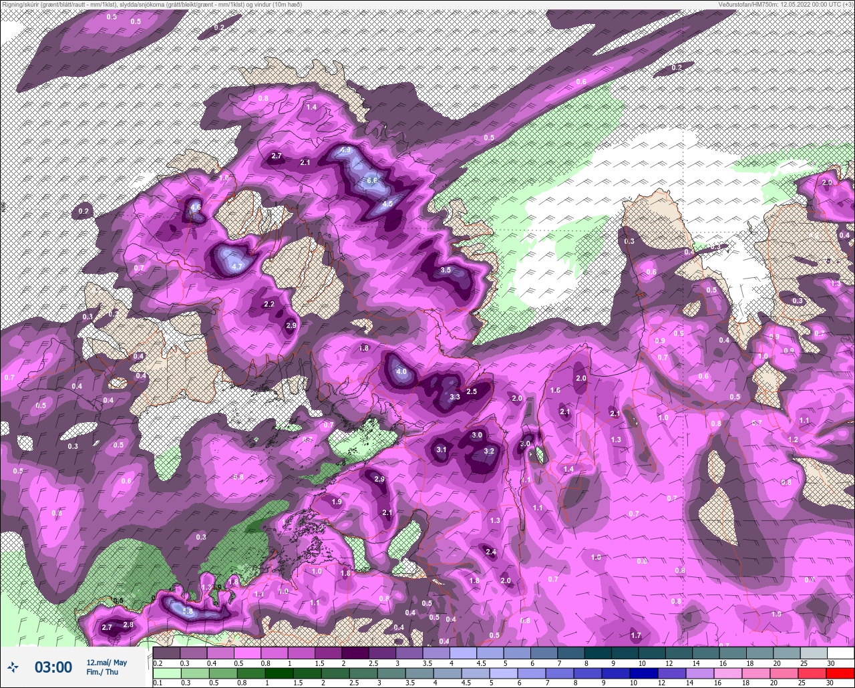855x688 pixels.
Task: Click the 1.2 precipitation value on the map
Action: (793, 440)
